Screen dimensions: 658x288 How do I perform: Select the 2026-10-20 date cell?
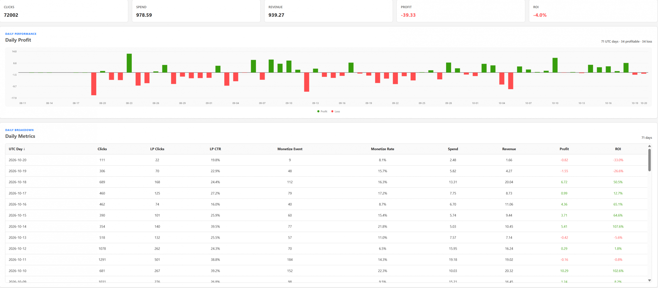coord(18,160)
